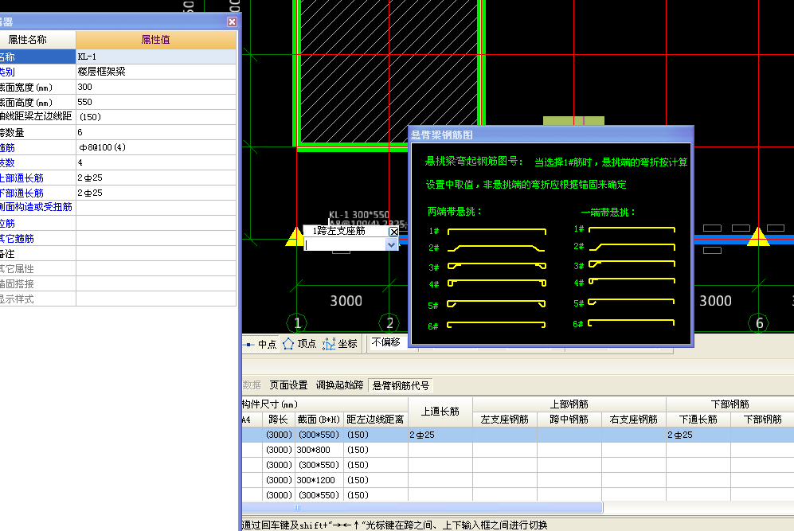Click the 跨数量 value 6

pos(156,133)
